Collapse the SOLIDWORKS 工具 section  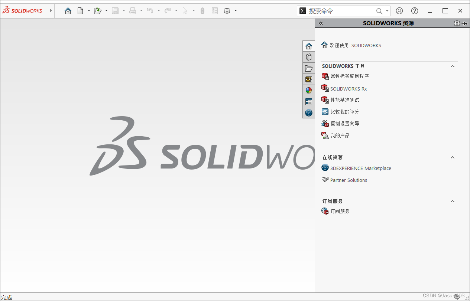[452, 66]
